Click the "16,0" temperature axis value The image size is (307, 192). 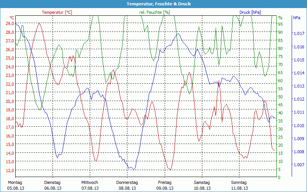(10, 136)
